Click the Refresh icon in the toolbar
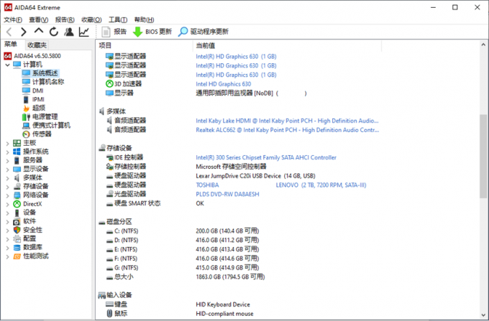Screen dimensions: 489x321 pos(54,32)
